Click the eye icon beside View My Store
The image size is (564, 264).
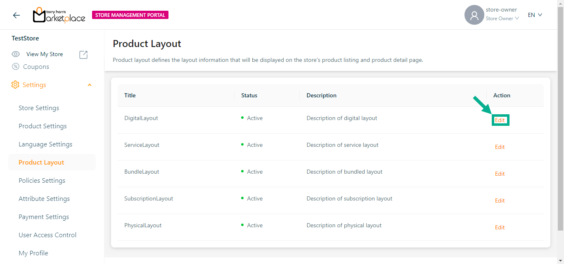(x=16, y=54)
